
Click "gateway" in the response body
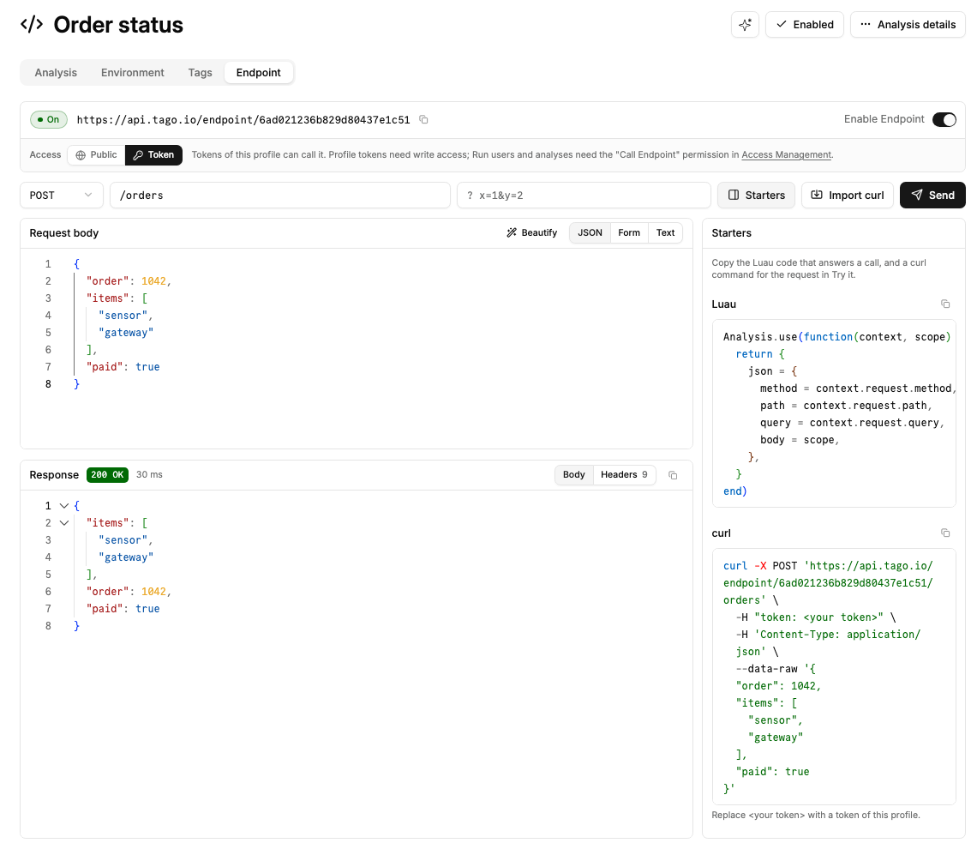coord(126,557)
